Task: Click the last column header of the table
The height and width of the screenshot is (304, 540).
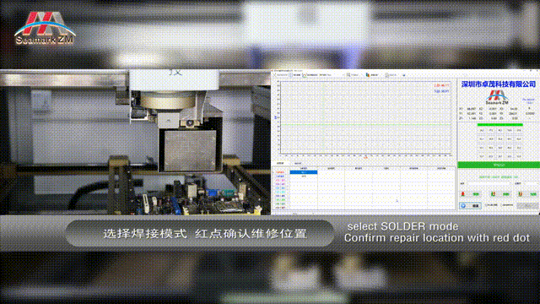Action: [x=441, y=168]
